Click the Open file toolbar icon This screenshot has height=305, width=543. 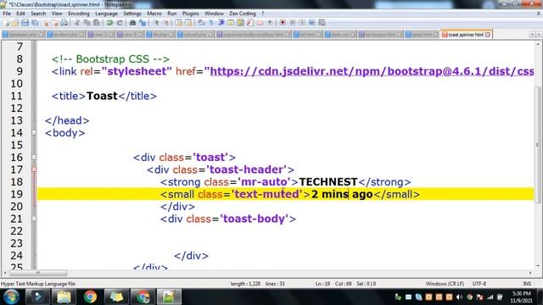[15, 23]
